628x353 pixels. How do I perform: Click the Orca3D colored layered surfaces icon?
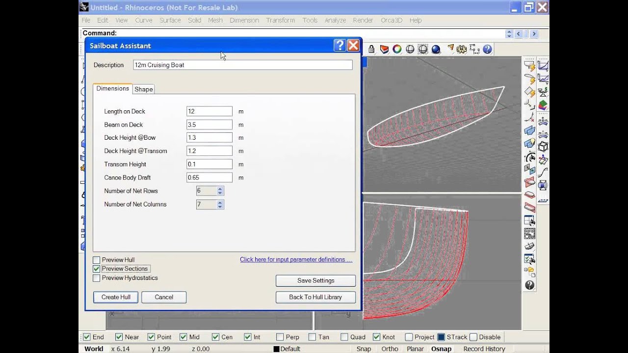coord(543,105)
